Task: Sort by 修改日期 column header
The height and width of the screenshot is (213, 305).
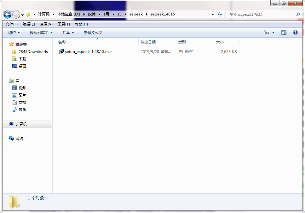Action: [x=157, y=42]
